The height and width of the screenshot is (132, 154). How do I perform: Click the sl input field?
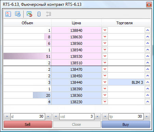click(28, 117)
